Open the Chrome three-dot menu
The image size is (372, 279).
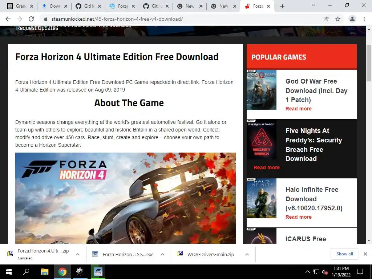[364, 19]
